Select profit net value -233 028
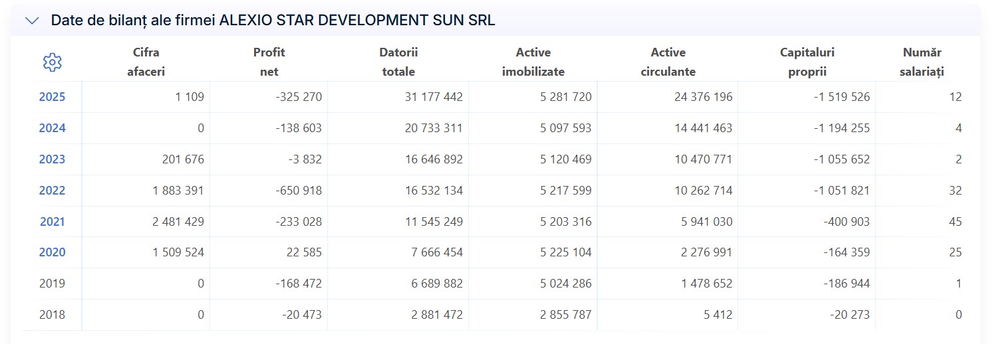Image resolution: width=995 pixels, height=344 pixels. (x=298, y=222)
